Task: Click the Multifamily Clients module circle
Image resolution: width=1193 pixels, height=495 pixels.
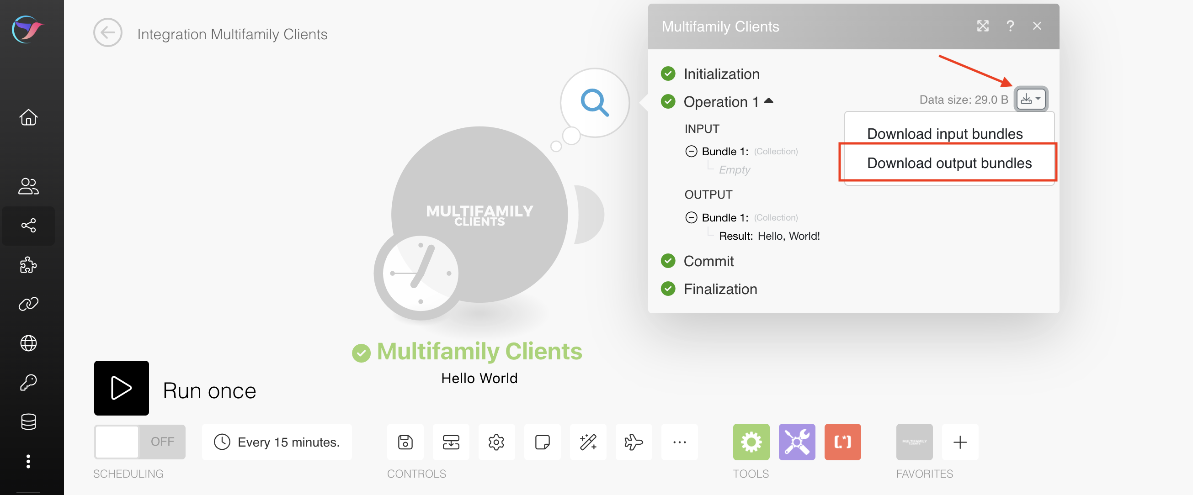Action: 479,214
